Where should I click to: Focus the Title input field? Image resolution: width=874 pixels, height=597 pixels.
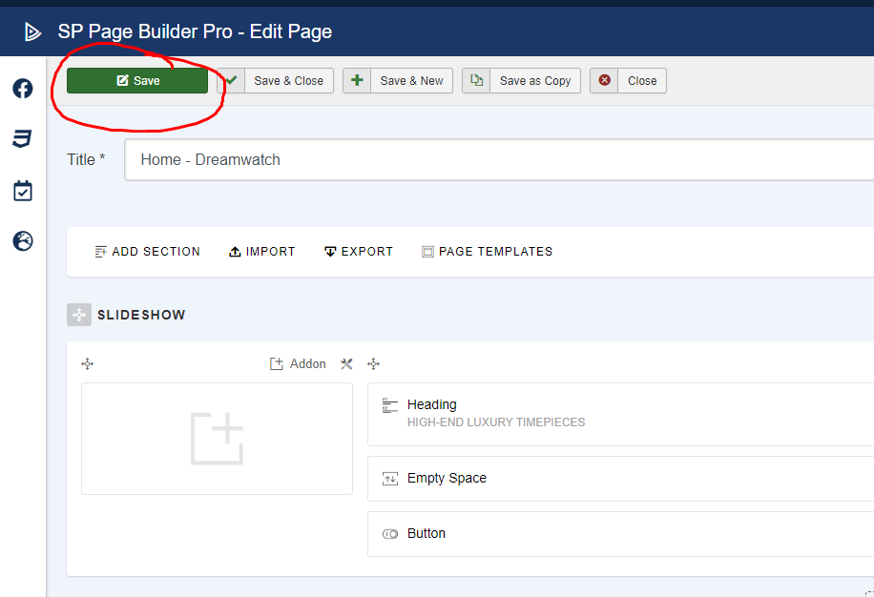(499, 160)
